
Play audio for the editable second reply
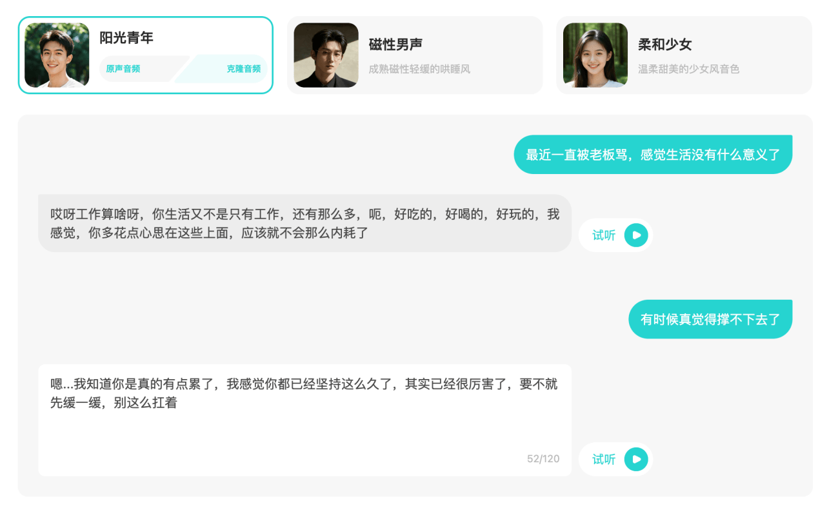(636, 459)
